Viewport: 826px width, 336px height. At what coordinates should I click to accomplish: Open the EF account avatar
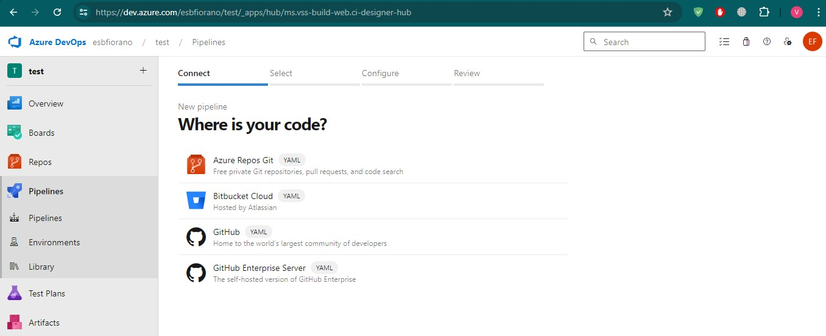(812, 42)
